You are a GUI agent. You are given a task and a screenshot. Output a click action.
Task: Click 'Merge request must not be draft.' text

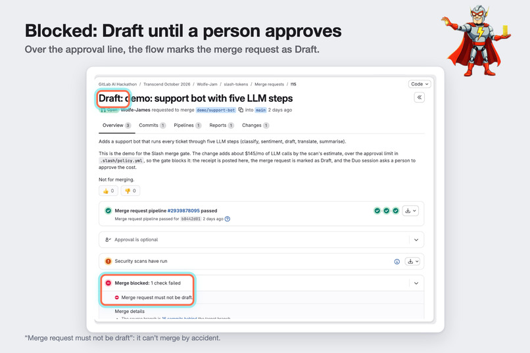click(x=157, y=298)
